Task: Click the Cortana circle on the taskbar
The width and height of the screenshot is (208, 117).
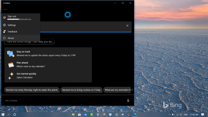Action: point(15,115)
